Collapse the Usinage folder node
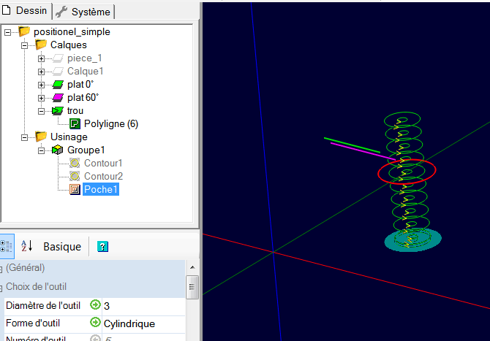The height and width of the screenshot is (341, 490). coord(25,137)
